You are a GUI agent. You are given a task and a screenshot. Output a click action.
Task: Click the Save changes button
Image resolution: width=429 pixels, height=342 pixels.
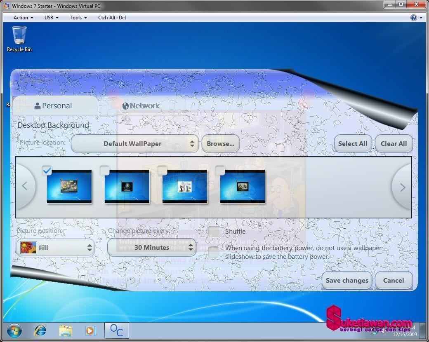coord(346,281)
